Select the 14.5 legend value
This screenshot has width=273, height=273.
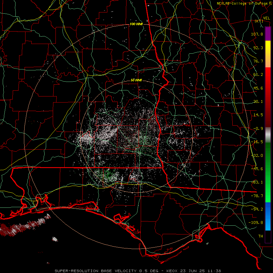[258, 115]
